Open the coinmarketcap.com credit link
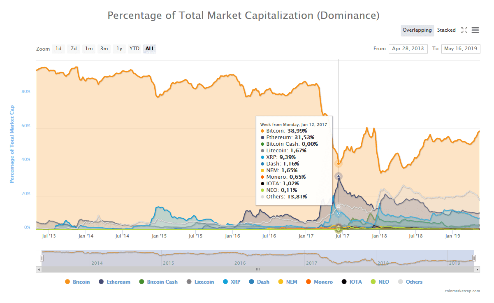Viewport: 494px width, 303px height. (x=462, y=291)
